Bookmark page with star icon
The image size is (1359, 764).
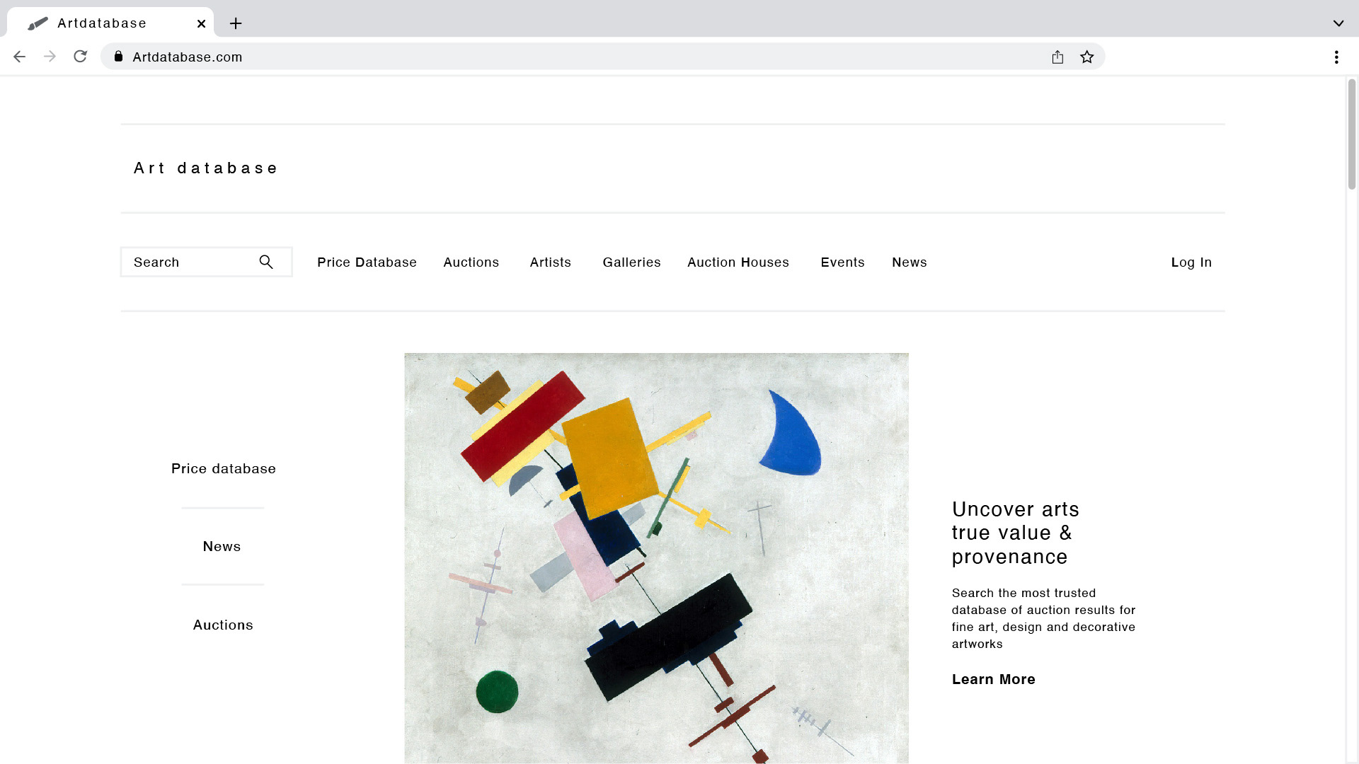(1087, 57)
